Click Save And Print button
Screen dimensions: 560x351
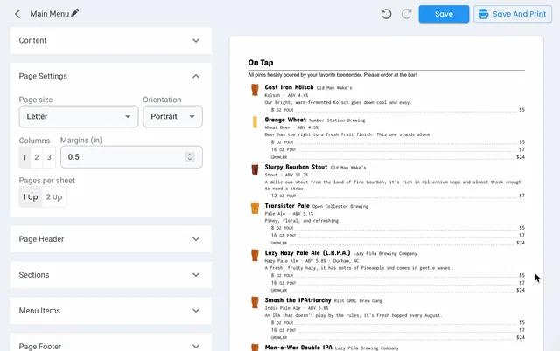click(513, 14)
